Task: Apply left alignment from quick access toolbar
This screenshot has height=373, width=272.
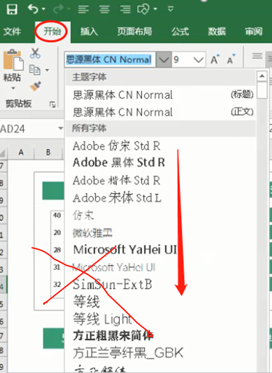Action: coord(83,9)
